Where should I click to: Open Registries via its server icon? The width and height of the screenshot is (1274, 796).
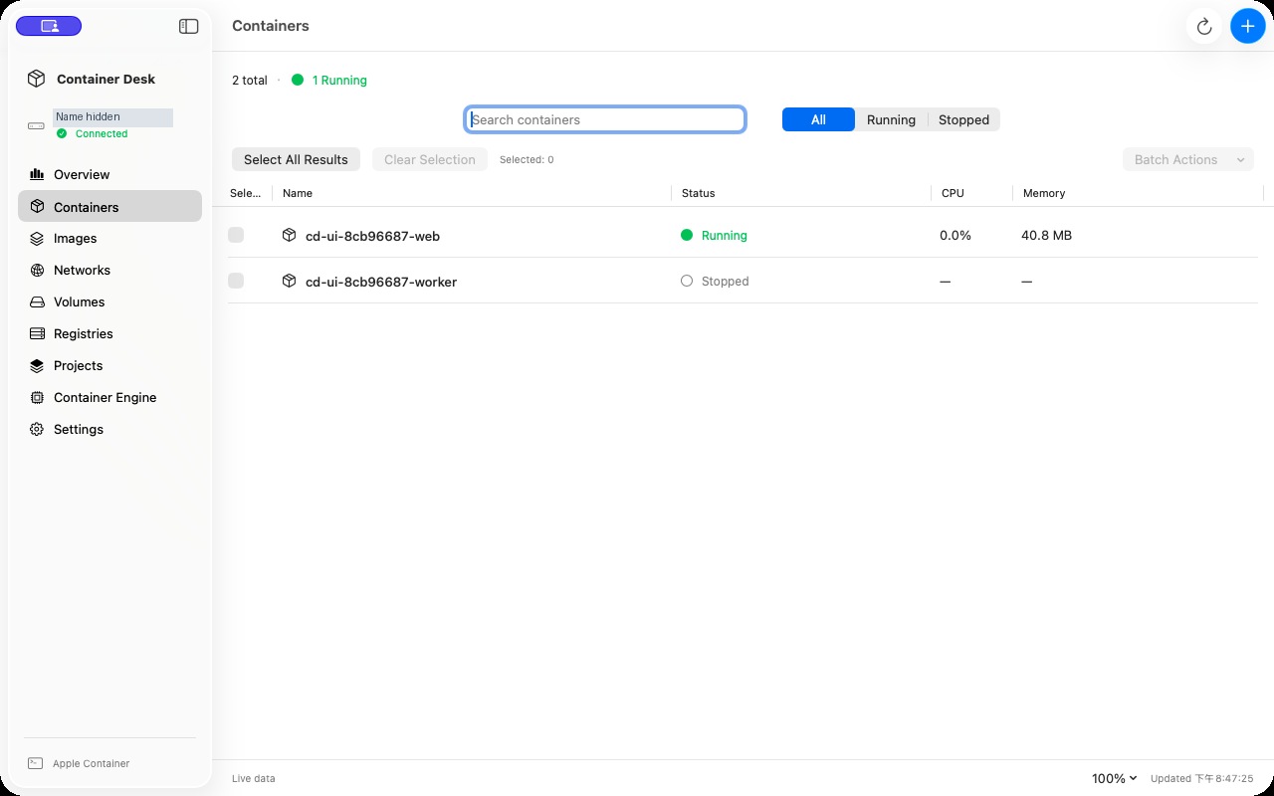tap(37, 334)
